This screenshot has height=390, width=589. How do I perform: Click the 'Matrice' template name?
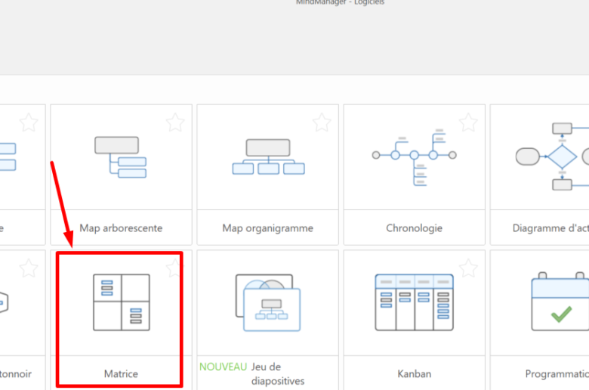tap(121, 373)
